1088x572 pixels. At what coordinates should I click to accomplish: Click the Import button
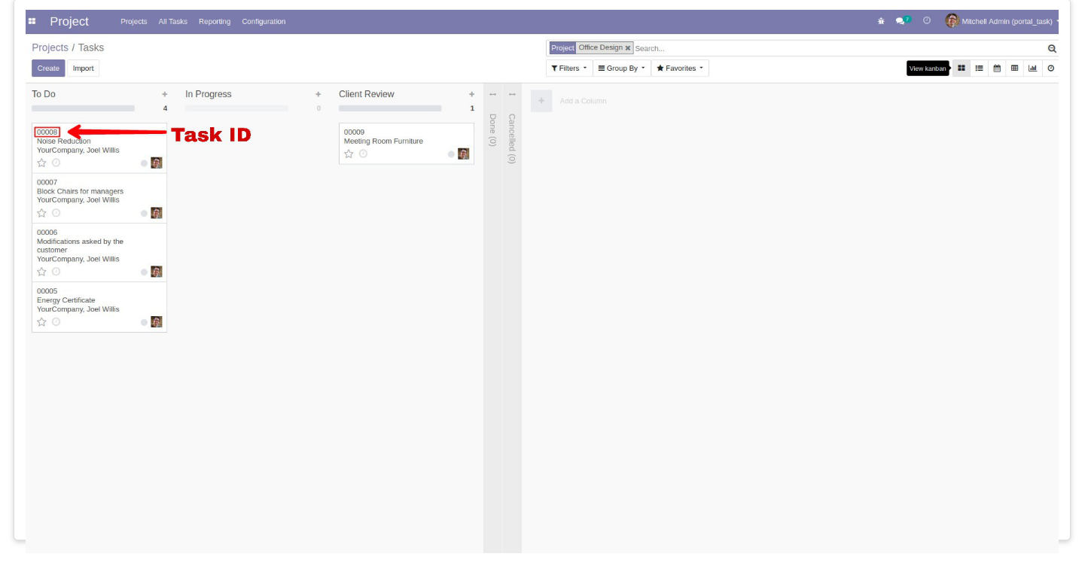(x=84, y=68)
